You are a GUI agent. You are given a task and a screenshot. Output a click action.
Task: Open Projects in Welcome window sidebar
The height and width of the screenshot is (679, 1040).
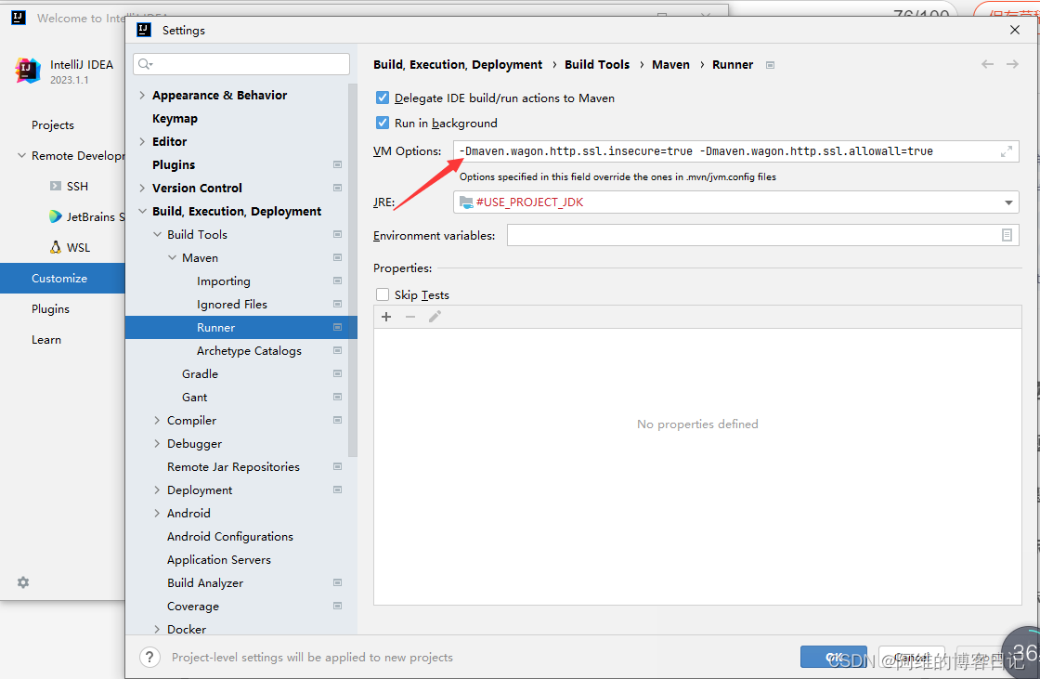click(x=52, y=124)
